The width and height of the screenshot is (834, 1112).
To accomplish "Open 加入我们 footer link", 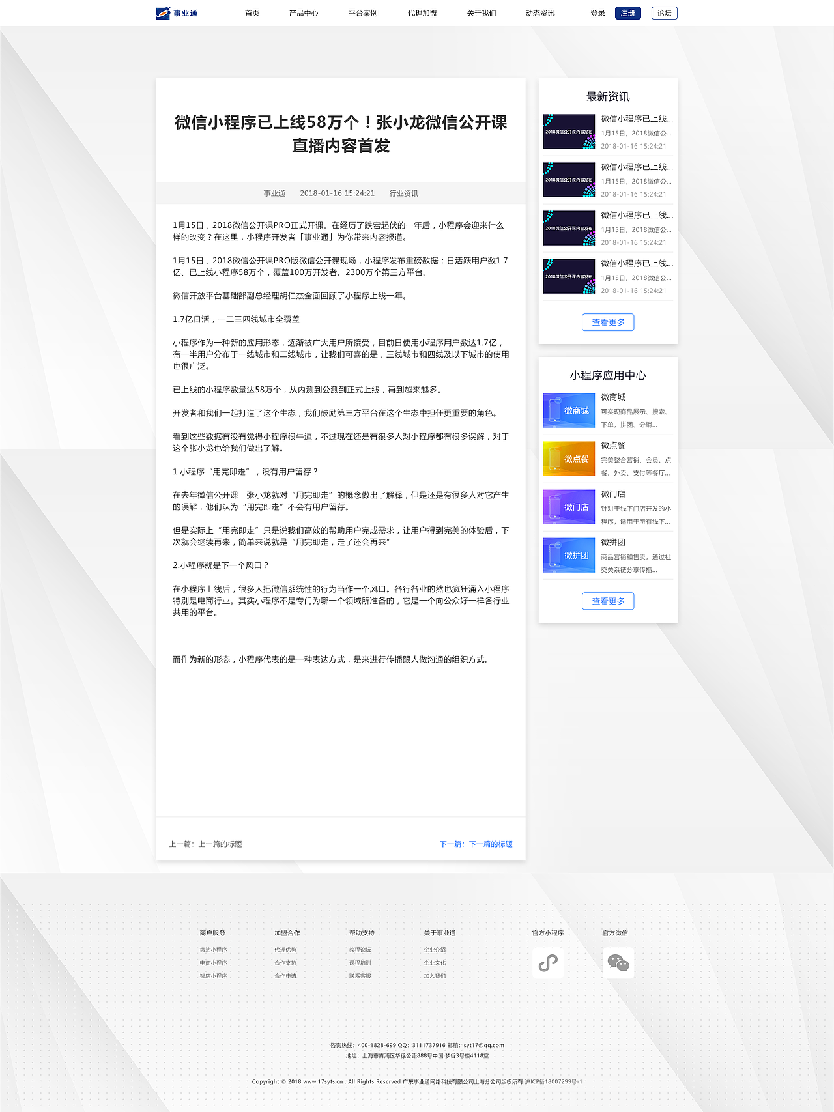I will [435, 976].
